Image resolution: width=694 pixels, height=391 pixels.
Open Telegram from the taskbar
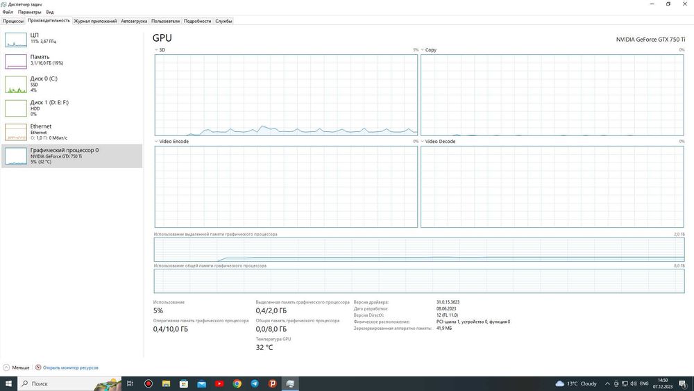coord(255,383)
